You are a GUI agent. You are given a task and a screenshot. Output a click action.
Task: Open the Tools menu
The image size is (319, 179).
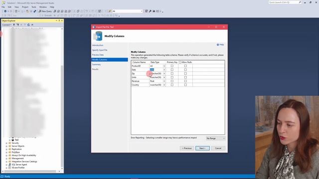pyautogui.click(x=34, y=7)
